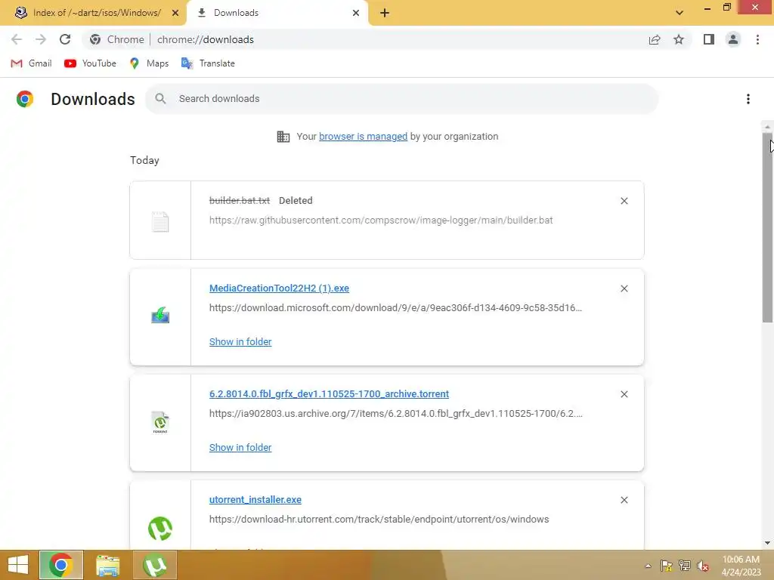774x580 pixels.
Task: Open Translate bookmark
Action: click(208, 63)
